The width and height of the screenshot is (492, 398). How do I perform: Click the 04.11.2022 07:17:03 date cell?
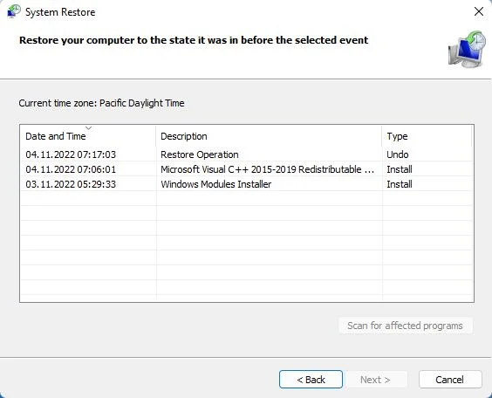pyautogui.click(x=71, y=154)
